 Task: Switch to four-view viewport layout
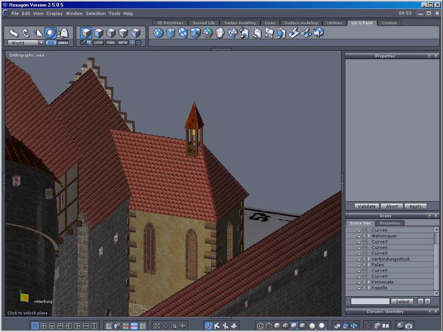(43, 326)
